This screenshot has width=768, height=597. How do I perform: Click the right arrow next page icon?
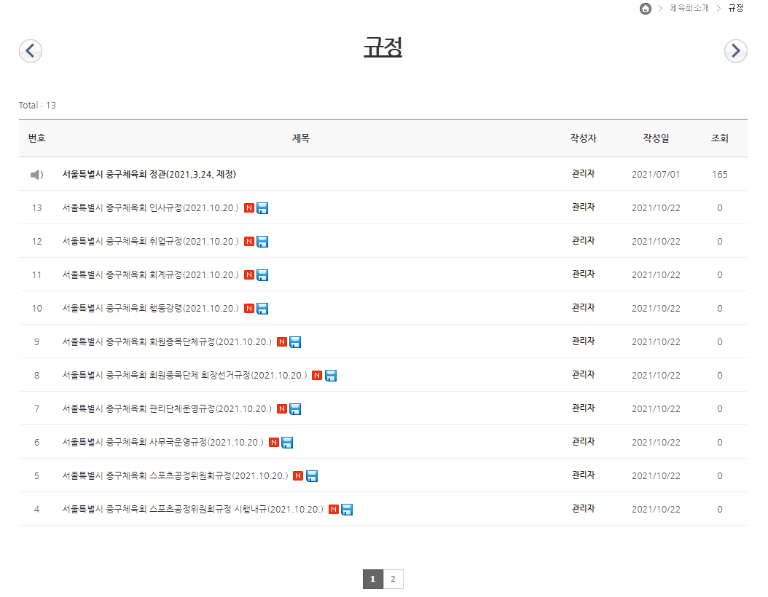click(735, 51)
